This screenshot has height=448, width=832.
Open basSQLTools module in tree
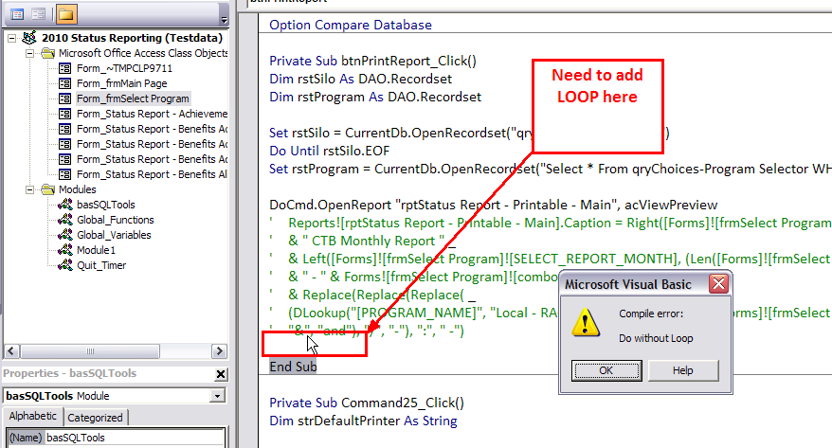coord(105,205)
